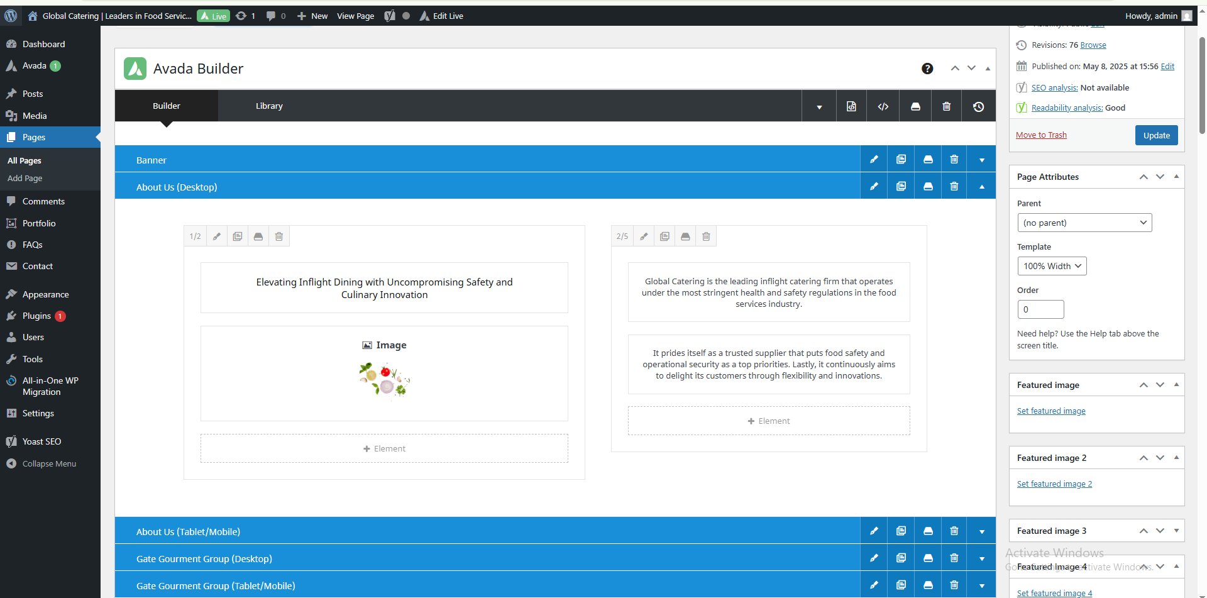Delete the 2/5 column
The image size is (1207, 598).
click(x=706, y=236)
